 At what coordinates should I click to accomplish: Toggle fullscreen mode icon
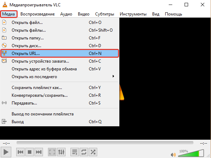(52, 152)
